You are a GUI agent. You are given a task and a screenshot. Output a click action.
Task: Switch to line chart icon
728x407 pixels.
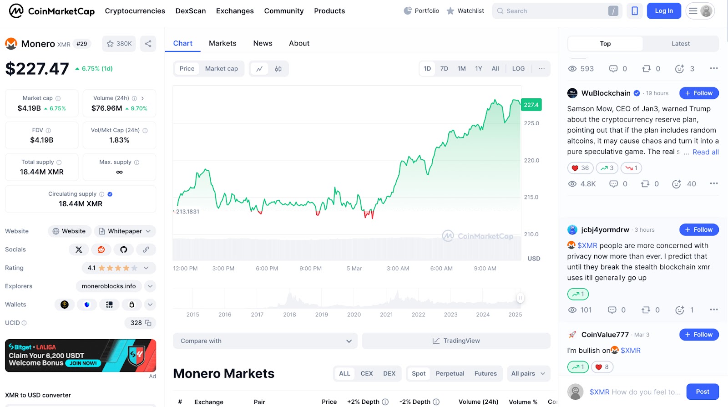[259, 69]
